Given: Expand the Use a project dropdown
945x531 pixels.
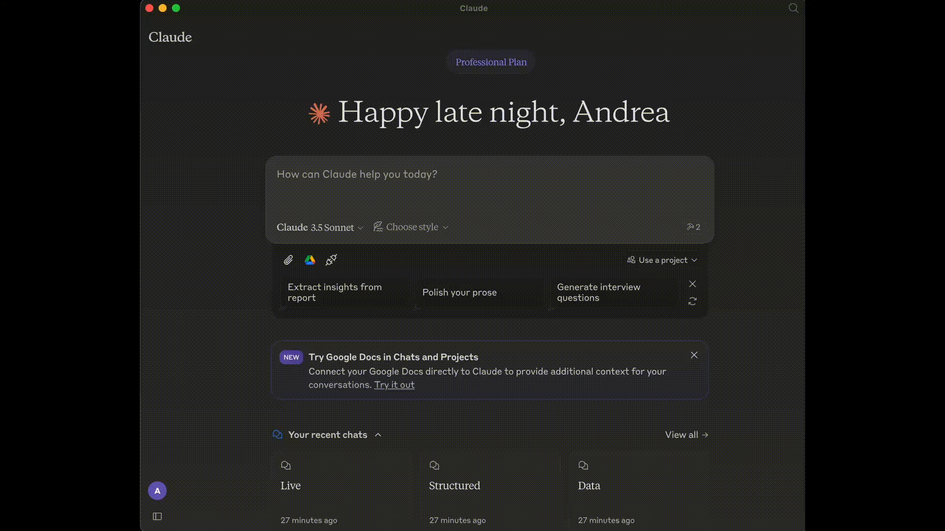Looking at the screenshot, I should click(662, 260).
